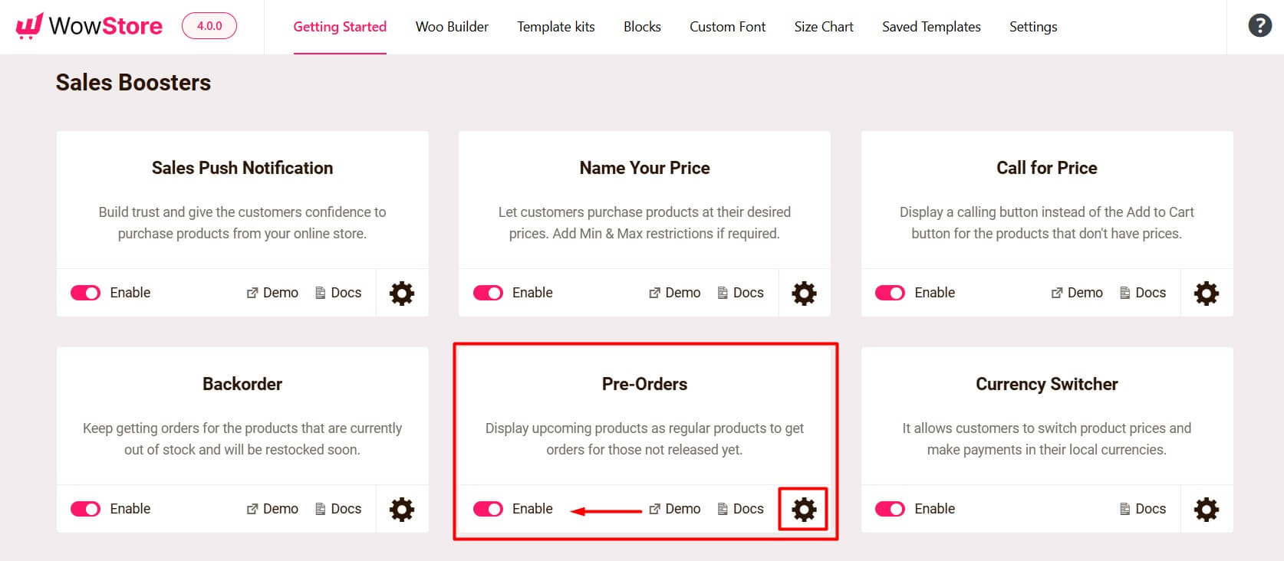The image size is (1284, 561).
Task: Select the Template kits menu item
Action: pos(555,27)
